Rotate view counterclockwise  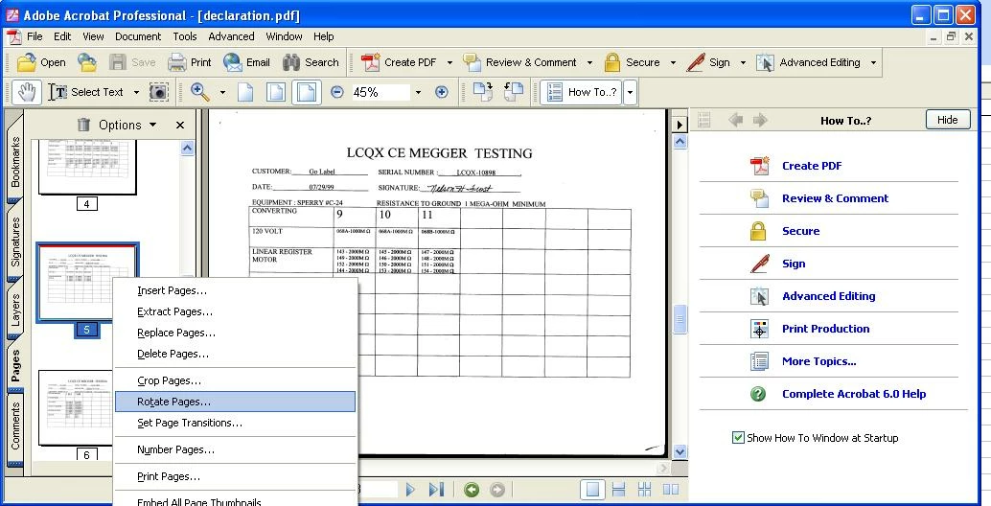[513, 92]
